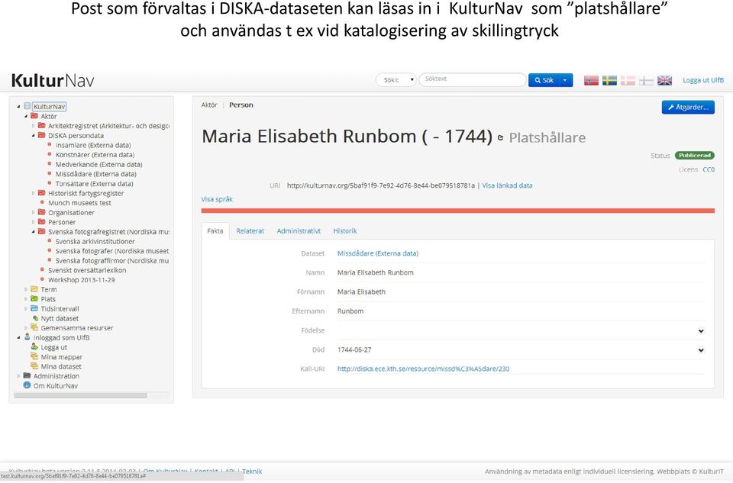Select the Danish flag icon
Screen dimensions: 733x483
click(x=628, y=80)
